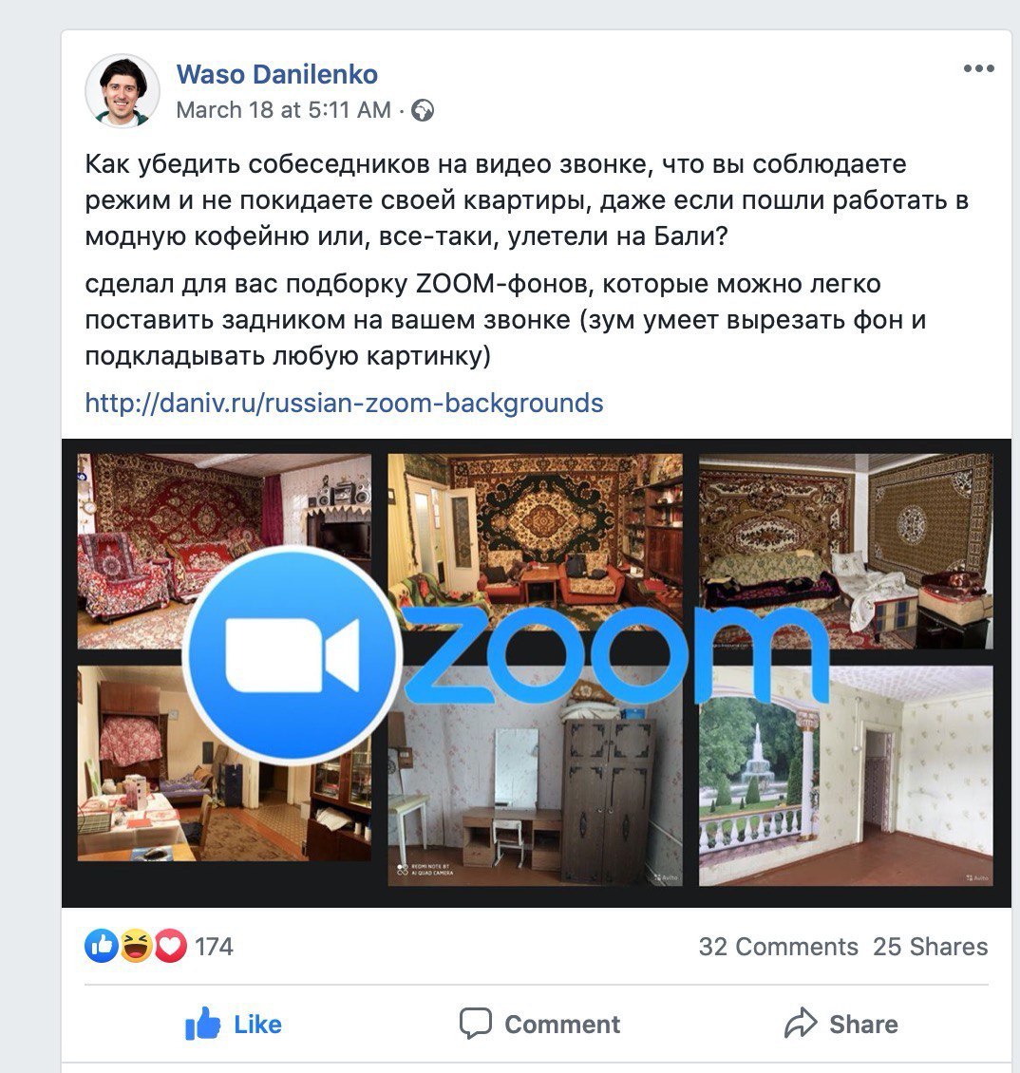
Task: Open the top-right brown carpet bedroom photo
Action: click(845, 551)
